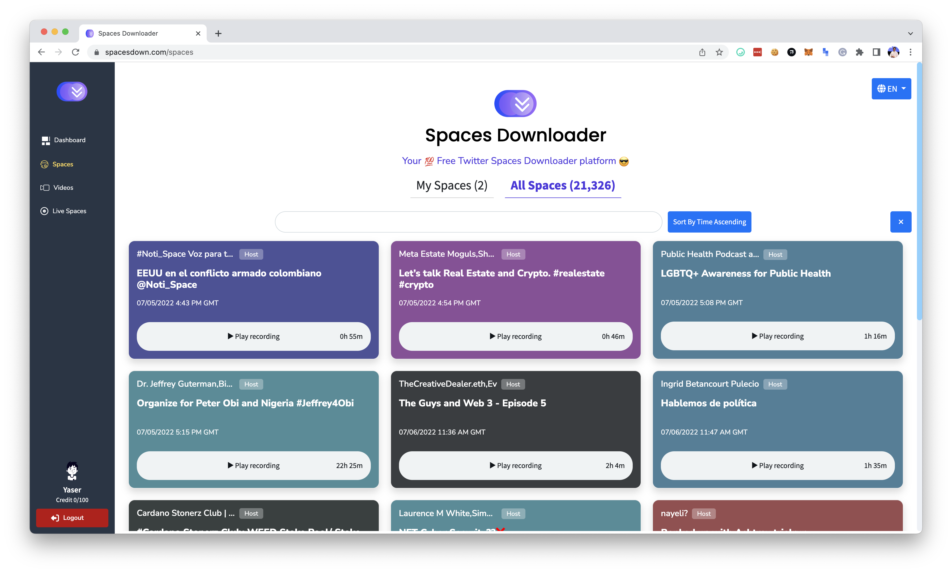Viewport: 952px width, 573px height.
Task: Open title The Guys and Web 3 - Episode 5
Action: (x=472, y=403)
